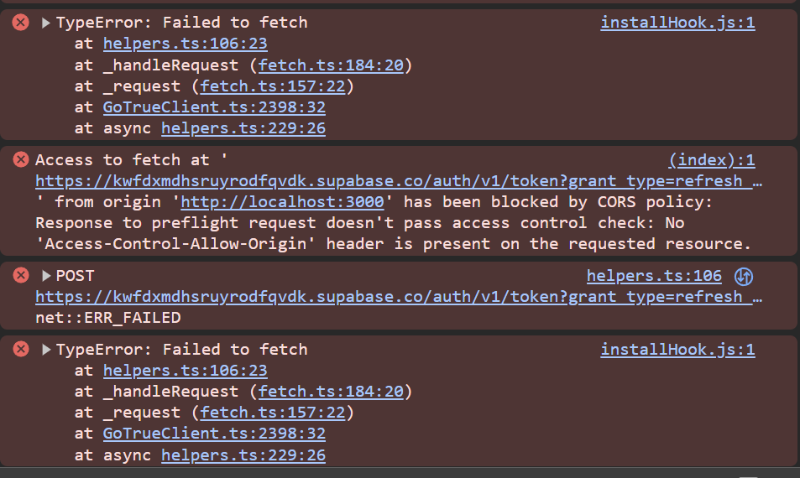This screenshot has width=800, height=478.
Task: Click the error icon beside the CORS policy message
Action: point(21,159)
